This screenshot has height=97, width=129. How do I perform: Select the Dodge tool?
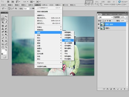[6, 35]
